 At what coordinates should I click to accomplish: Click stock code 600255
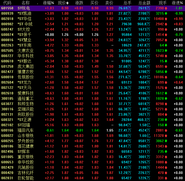coord(7,141)
